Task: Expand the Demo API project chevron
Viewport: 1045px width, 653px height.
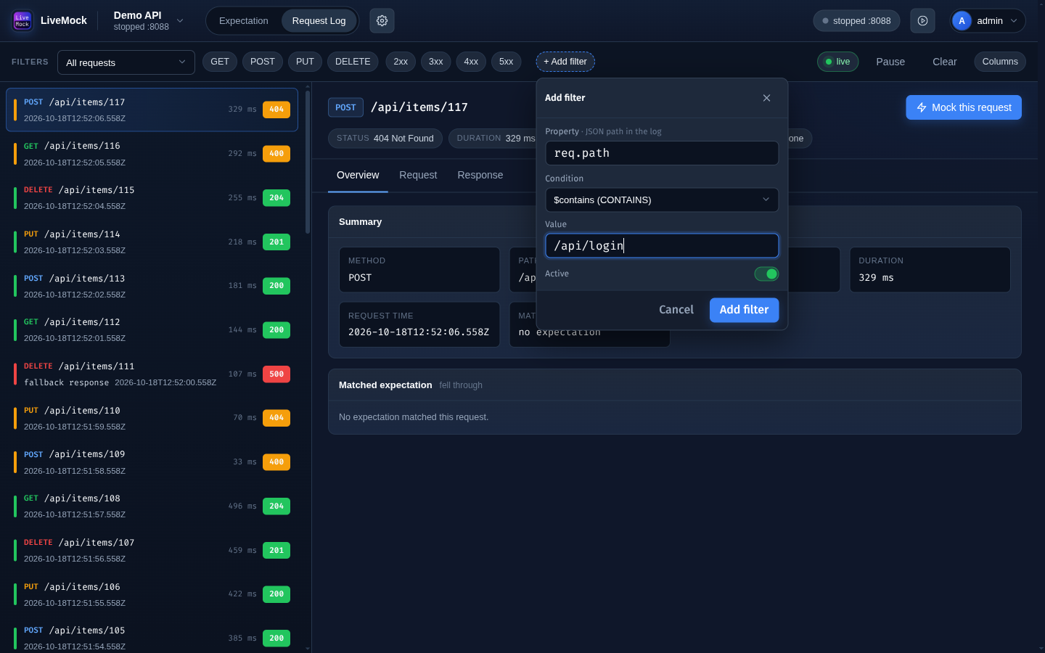Action: point(180,21)
